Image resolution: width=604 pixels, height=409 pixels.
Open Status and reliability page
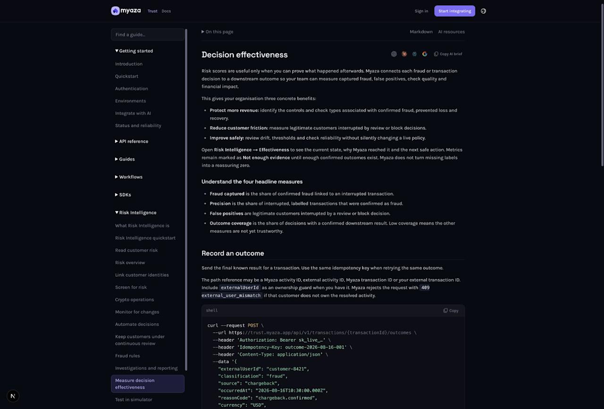click(138, 125)
